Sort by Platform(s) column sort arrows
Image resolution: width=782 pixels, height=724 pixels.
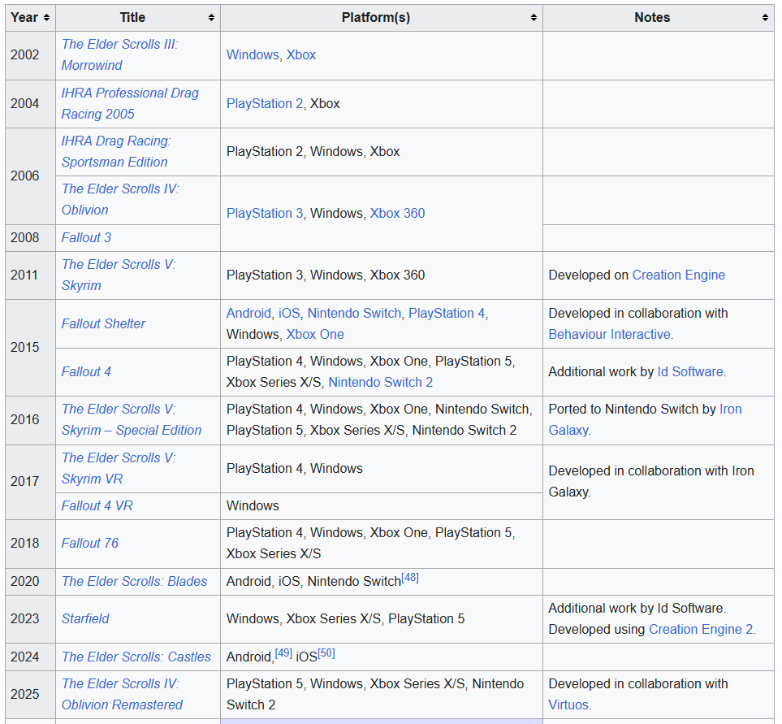(534, 17)
